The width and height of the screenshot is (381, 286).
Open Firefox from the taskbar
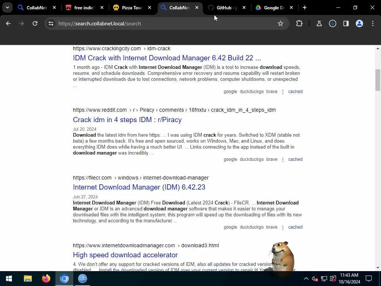click(x=46, y=279)
